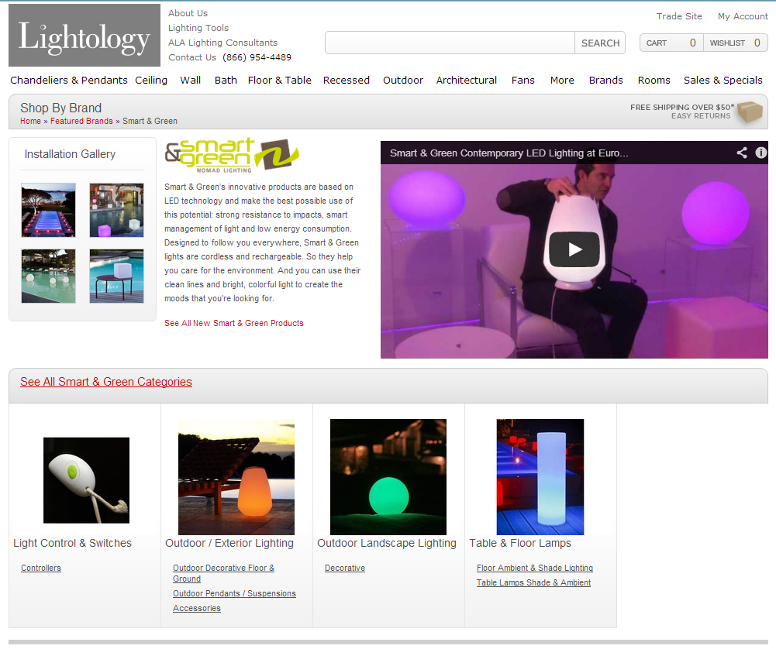The height and width of the screenshot is (656, 776).
Task: Click the free shipping box icon
Action: coord(750,112)
